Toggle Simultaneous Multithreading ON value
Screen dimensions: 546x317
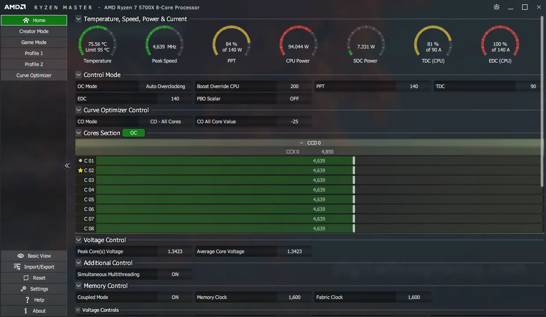[x=175, y=274]
